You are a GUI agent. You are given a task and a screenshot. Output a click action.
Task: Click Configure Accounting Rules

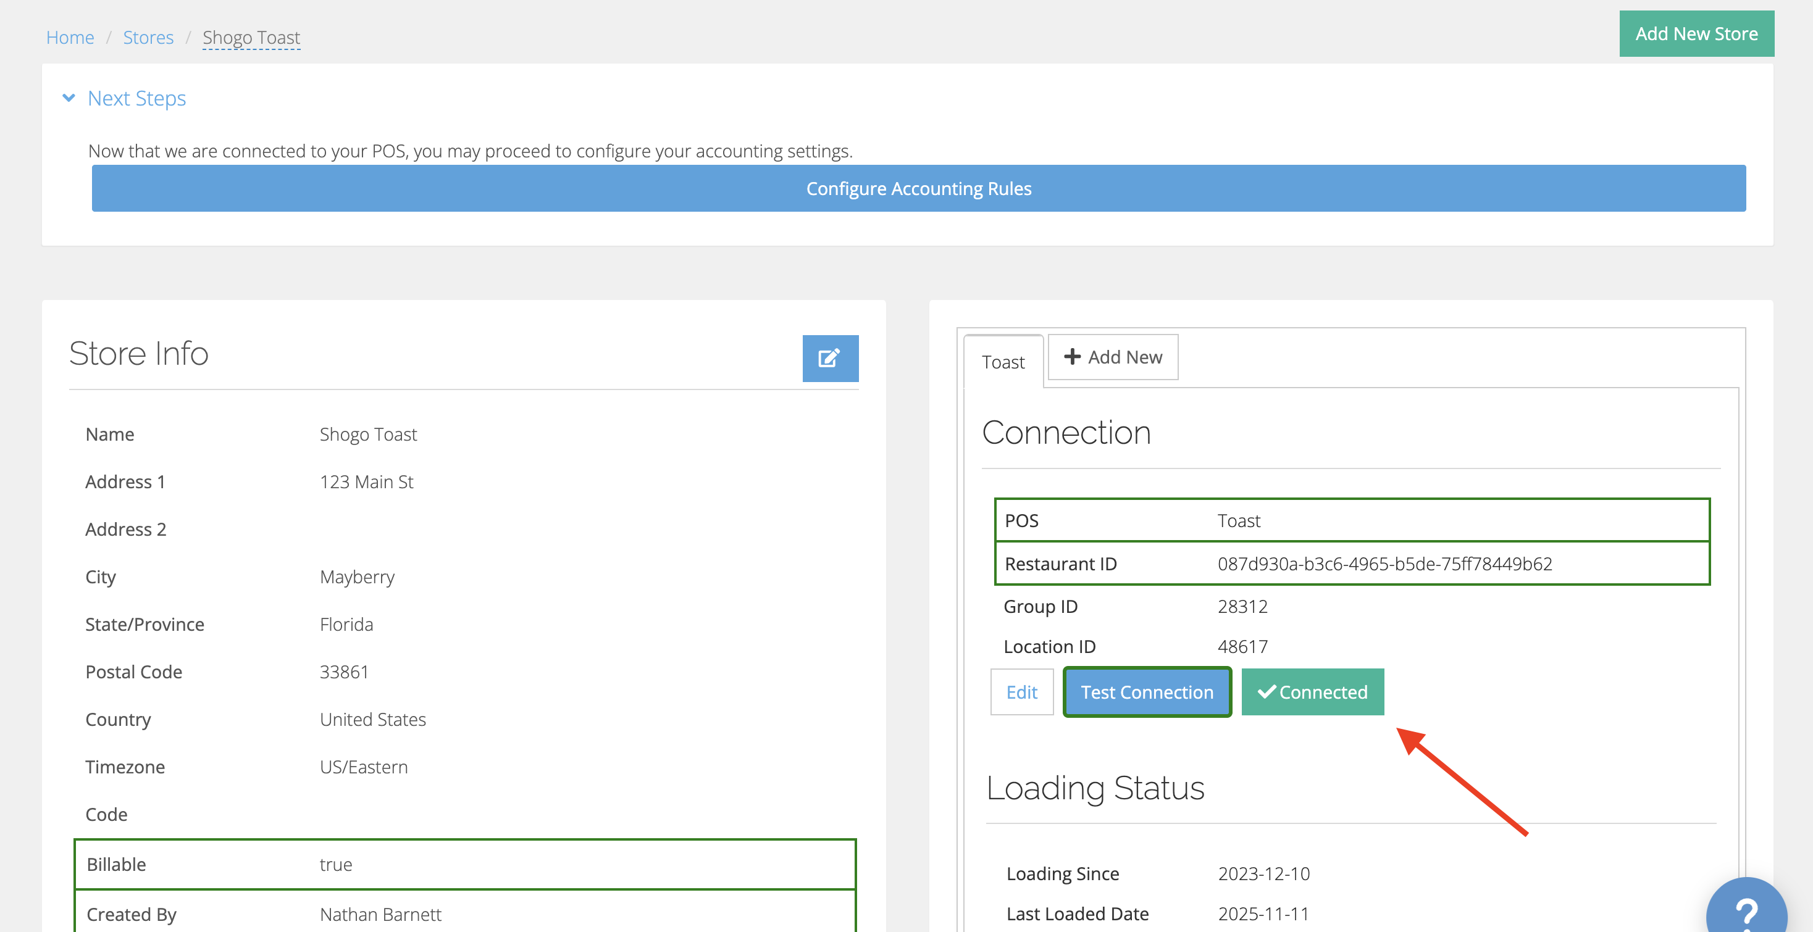tap(918, 188)
